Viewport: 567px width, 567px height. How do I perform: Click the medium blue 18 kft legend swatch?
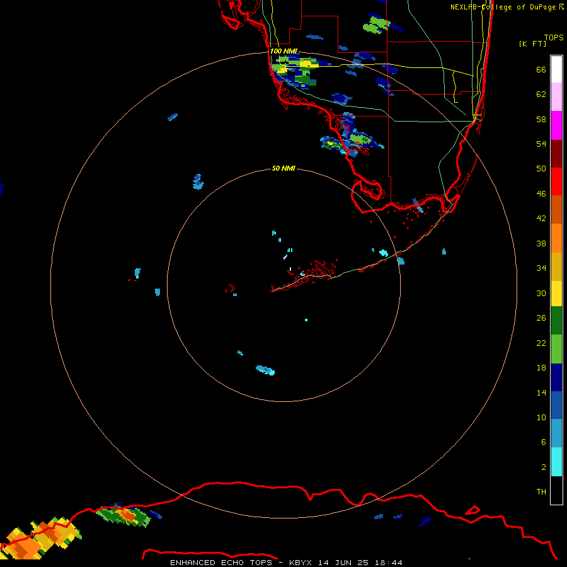coord(556,405)
